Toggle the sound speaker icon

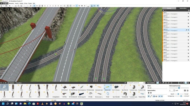(x=98, y=6)
